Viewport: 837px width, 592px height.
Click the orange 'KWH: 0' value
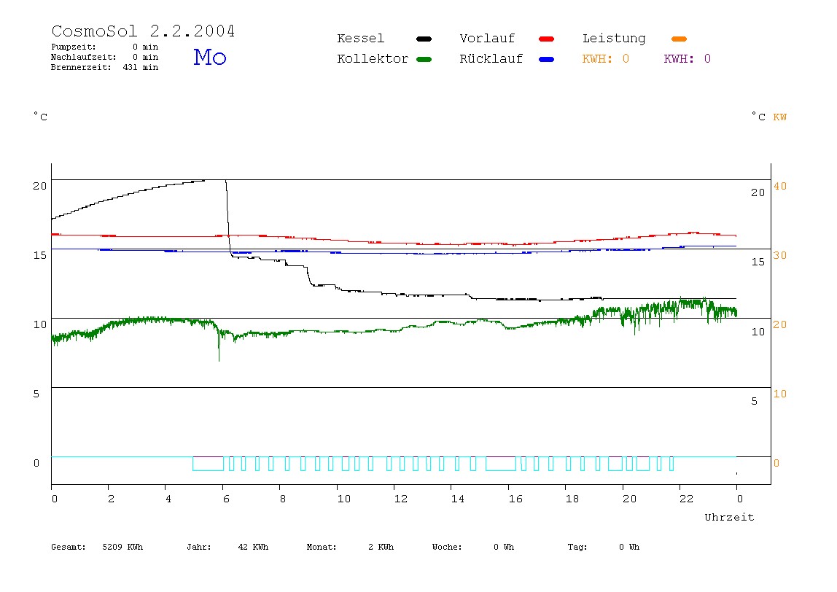coord(605,59)
